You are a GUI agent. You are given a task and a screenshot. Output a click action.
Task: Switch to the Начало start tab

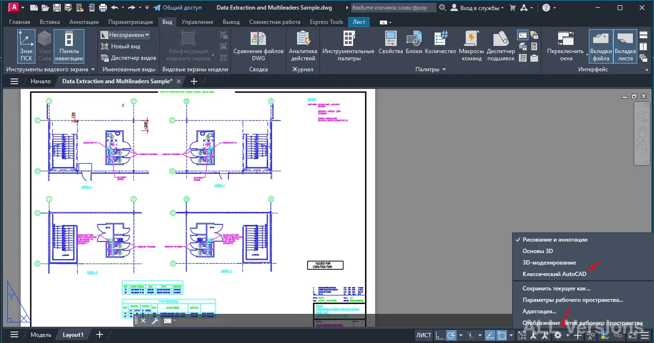click(x=41, y=81)
